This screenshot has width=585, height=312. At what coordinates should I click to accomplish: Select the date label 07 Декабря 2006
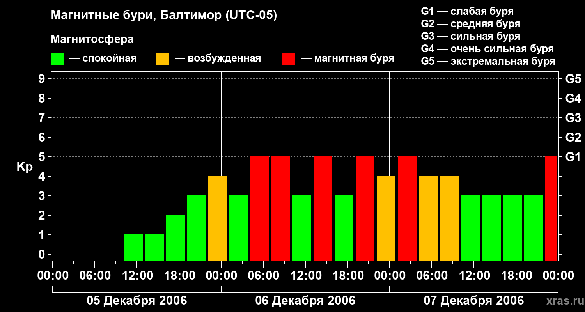[474, 301]
